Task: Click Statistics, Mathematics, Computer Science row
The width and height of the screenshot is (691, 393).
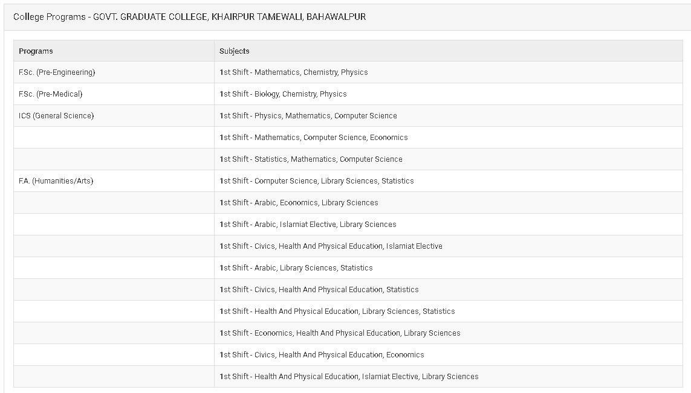Action: 449,159
